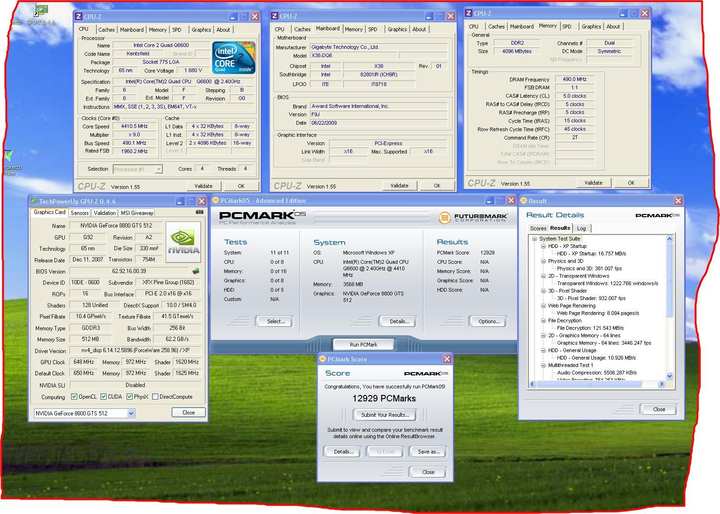
Task: Toggle the CUDA checkbox in GPU-Z
Action: [x=103, y=397]
